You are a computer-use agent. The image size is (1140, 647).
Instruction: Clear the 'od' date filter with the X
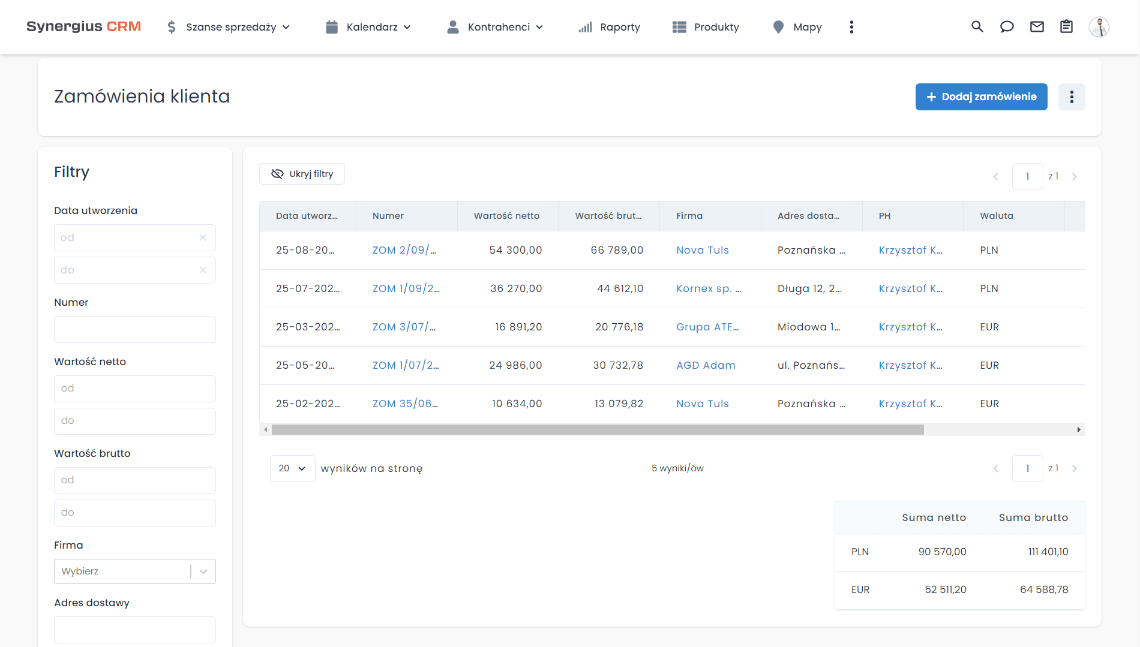coord(203,237)
